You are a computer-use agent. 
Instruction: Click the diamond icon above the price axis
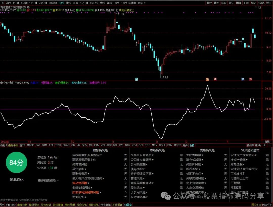coord(256,7)
